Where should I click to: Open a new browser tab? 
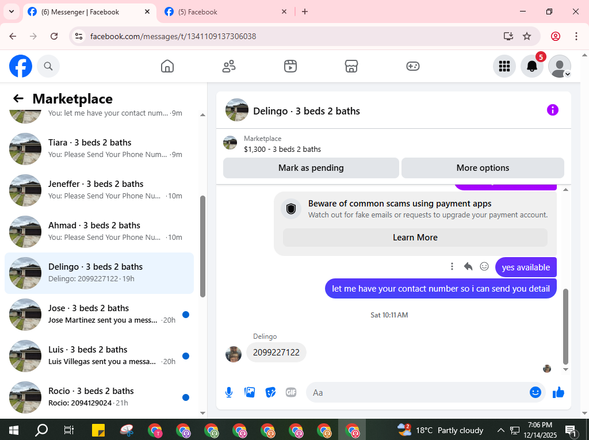pos(305,12)
